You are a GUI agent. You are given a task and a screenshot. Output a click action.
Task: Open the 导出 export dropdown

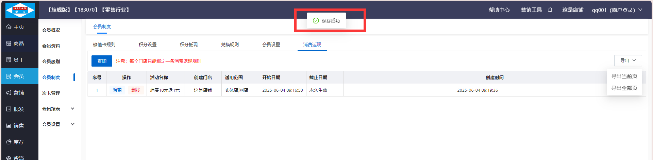coord(628,60)
